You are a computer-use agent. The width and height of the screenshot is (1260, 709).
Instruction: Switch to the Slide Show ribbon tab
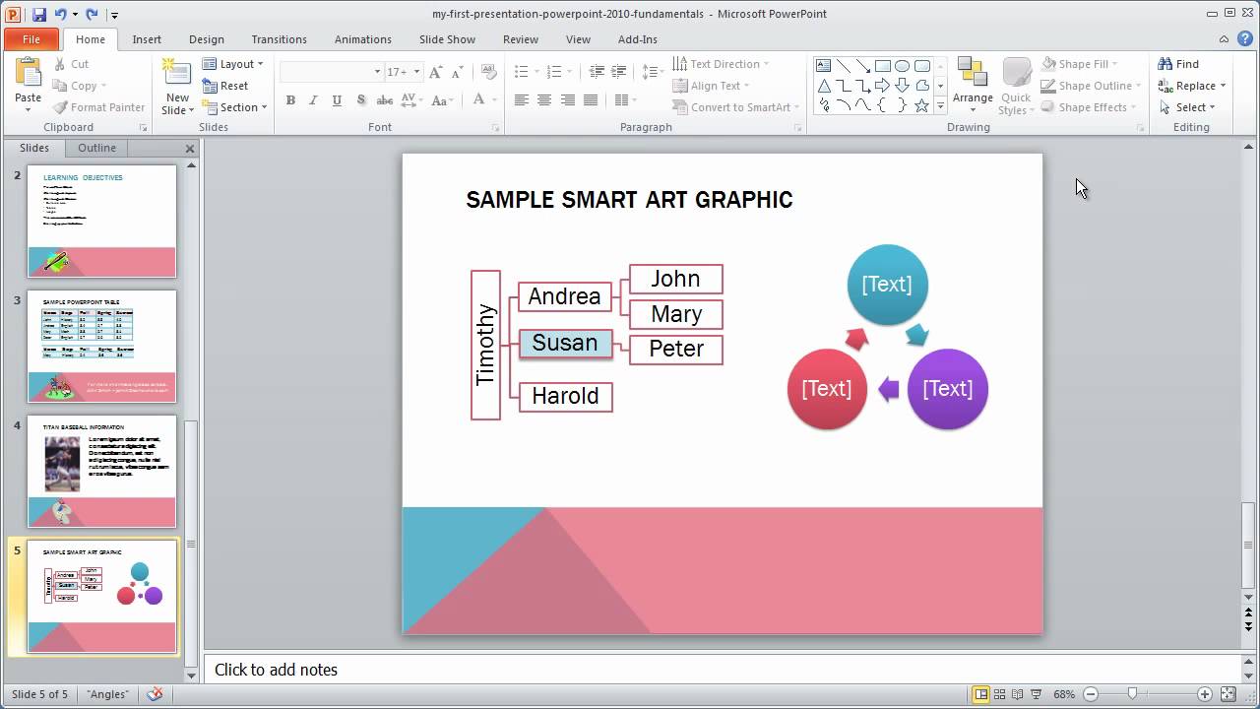[x=447, y=39]
